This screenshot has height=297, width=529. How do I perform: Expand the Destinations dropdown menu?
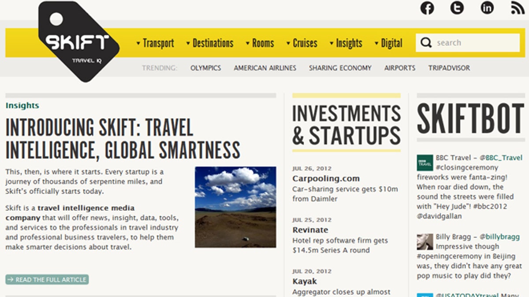pyautogui.click(x=210, y=43)
